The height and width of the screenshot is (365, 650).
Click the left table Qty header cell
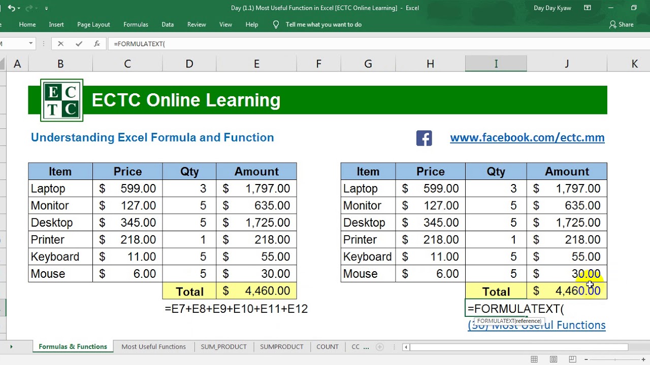click(189, 171)
